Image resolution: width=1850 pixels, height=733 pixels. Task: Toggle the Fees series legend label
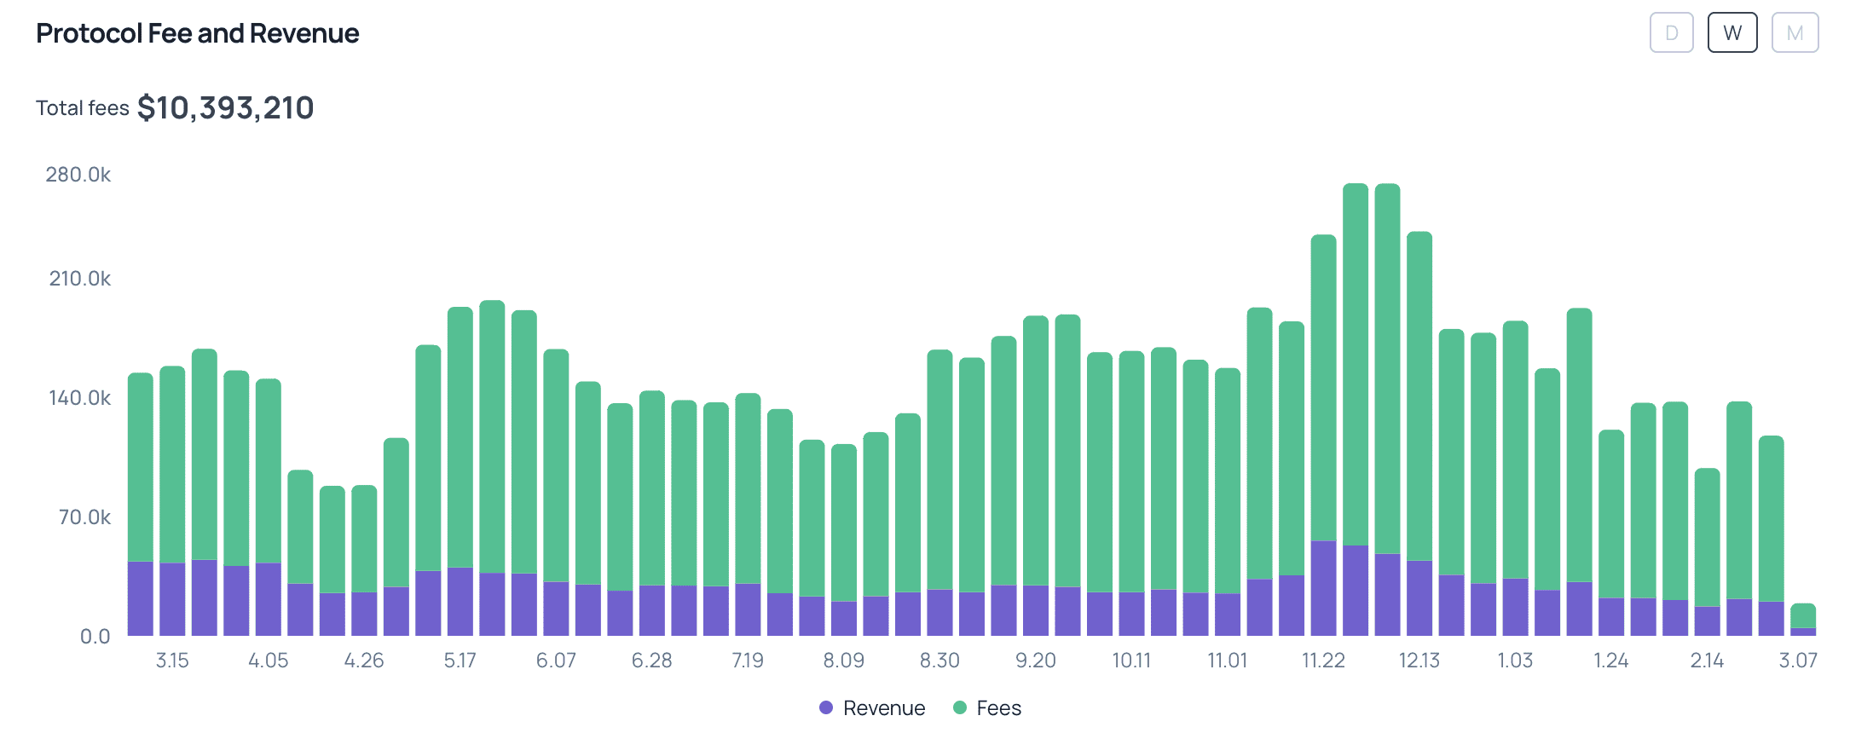coord(998,707)
